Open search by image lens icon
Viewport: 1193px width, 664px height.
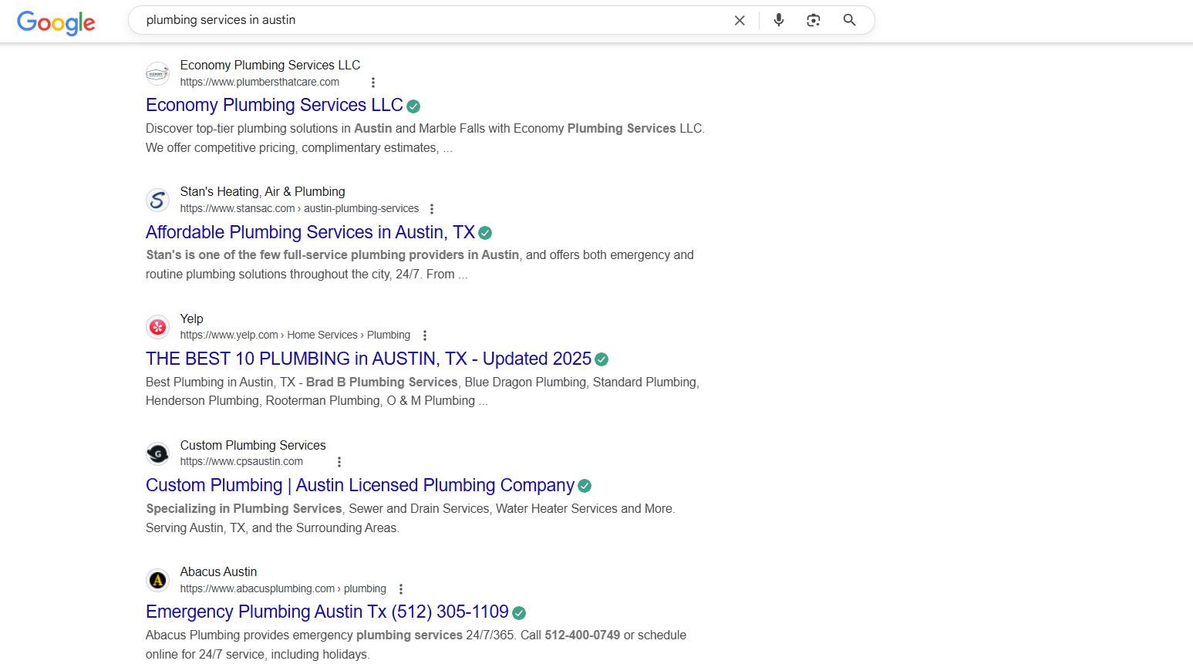[814, 20]
